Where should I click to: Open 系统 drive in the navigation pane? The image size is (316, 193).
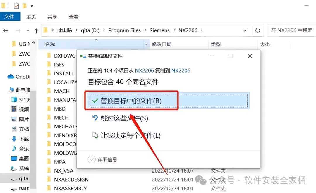(x=20, y=168)
